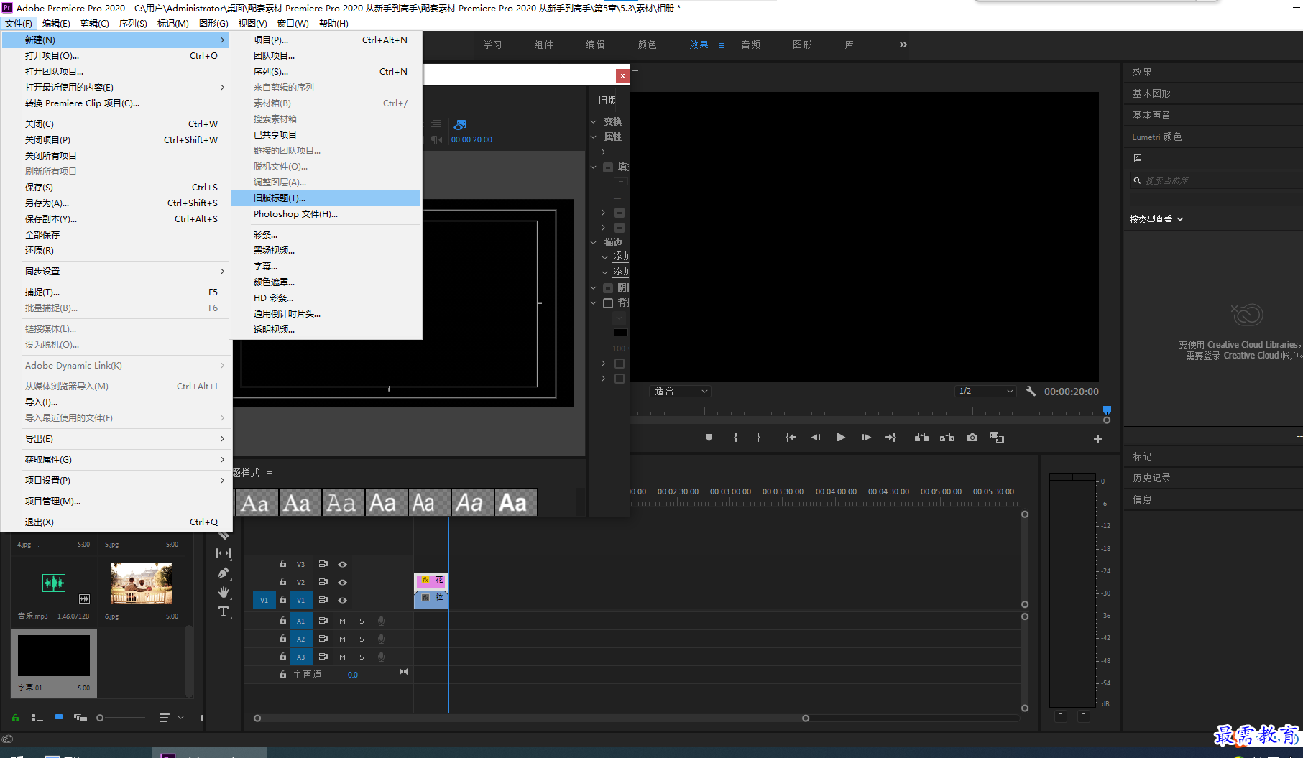
Task: Expand workspace overflow double-chevron
Action: tap(903, 45)
